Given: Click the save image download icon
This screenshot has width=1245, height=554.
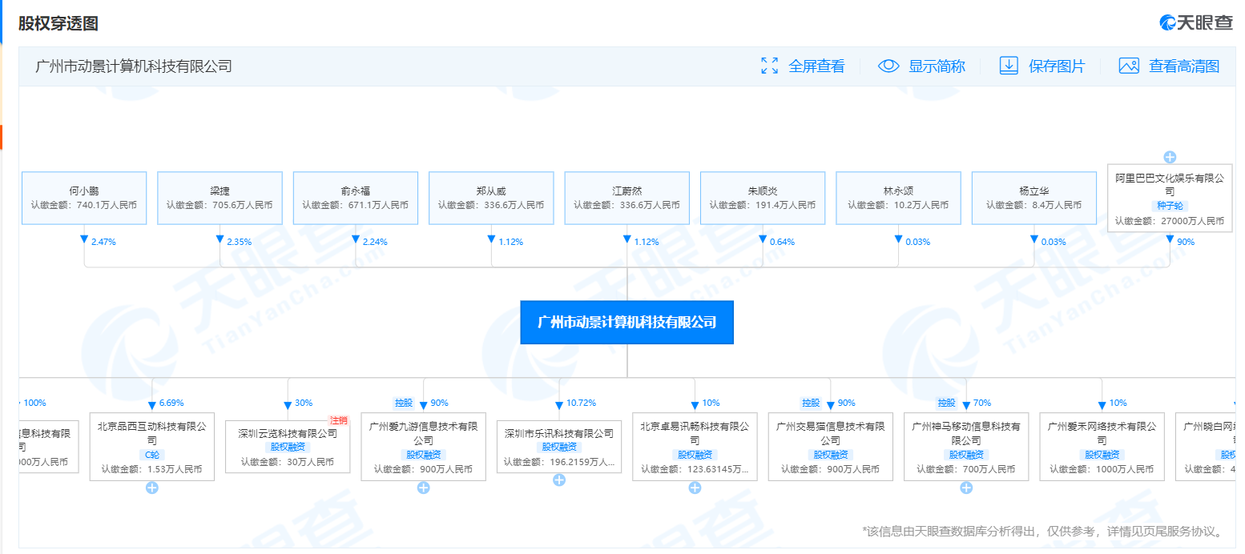Looking at the screenshot, I should 1009,66.
